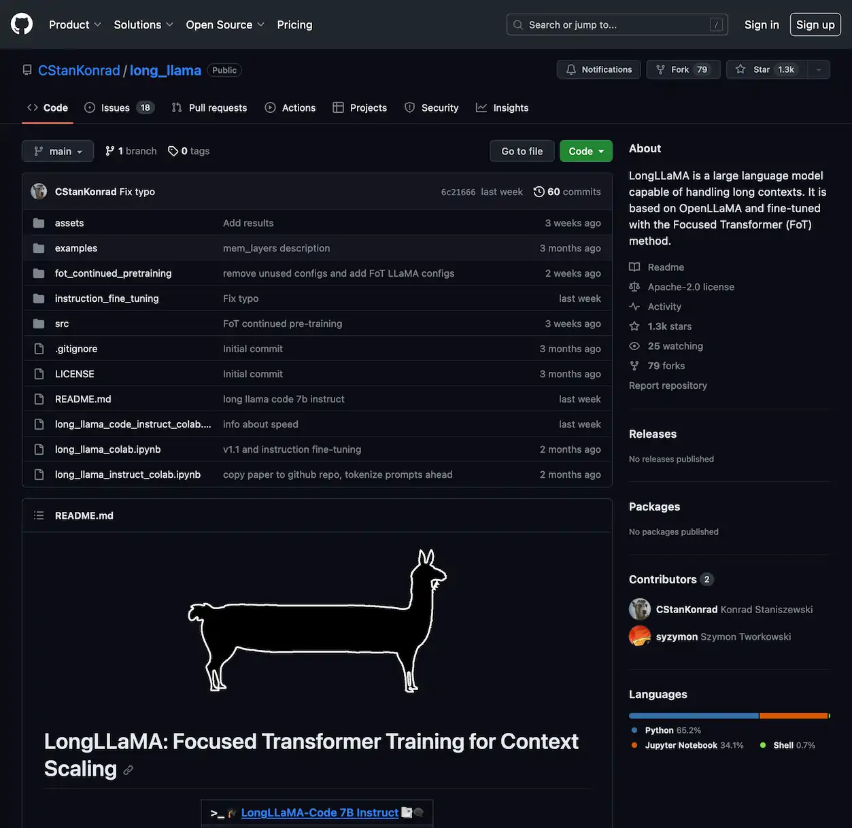Click the README book icon in About section
This screenshot has width=852, height=828.
coord(634,266)
